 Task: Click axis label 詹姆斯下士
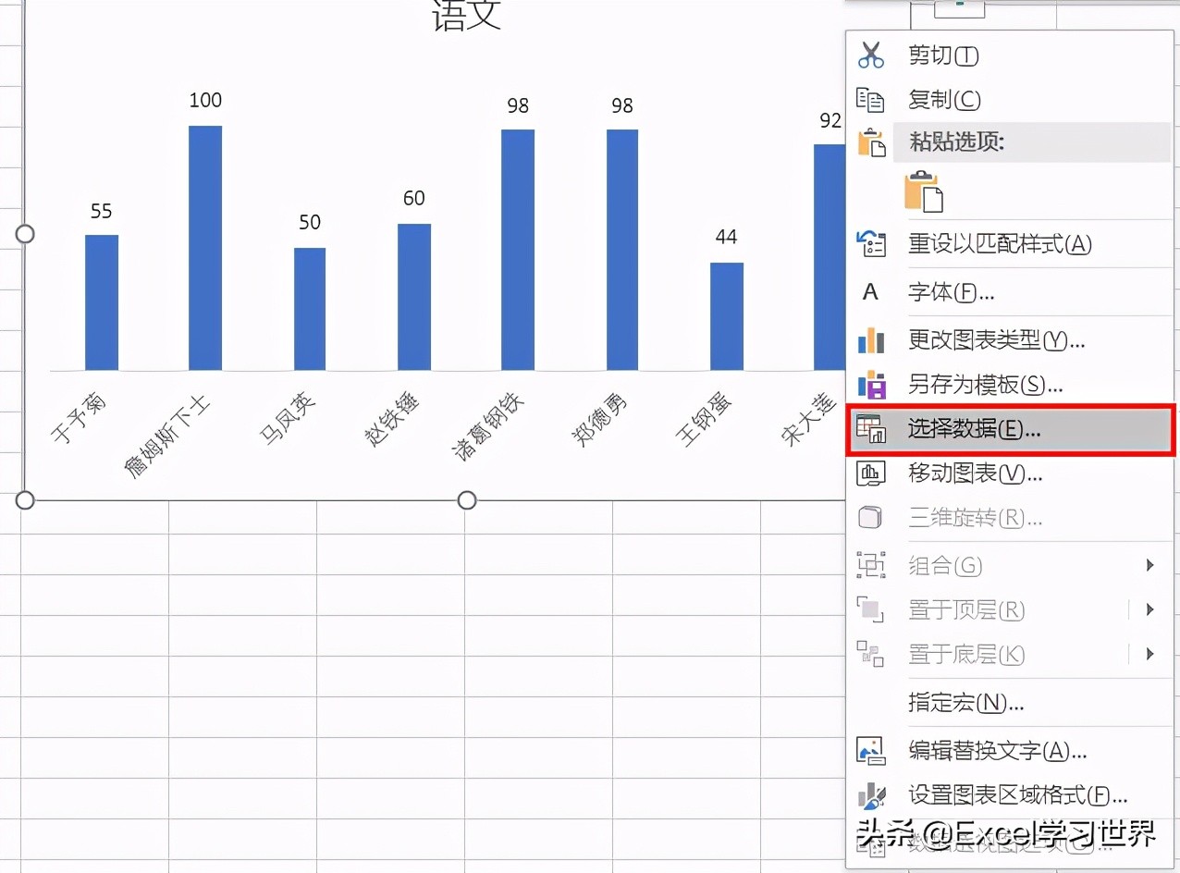coord(167,436)
